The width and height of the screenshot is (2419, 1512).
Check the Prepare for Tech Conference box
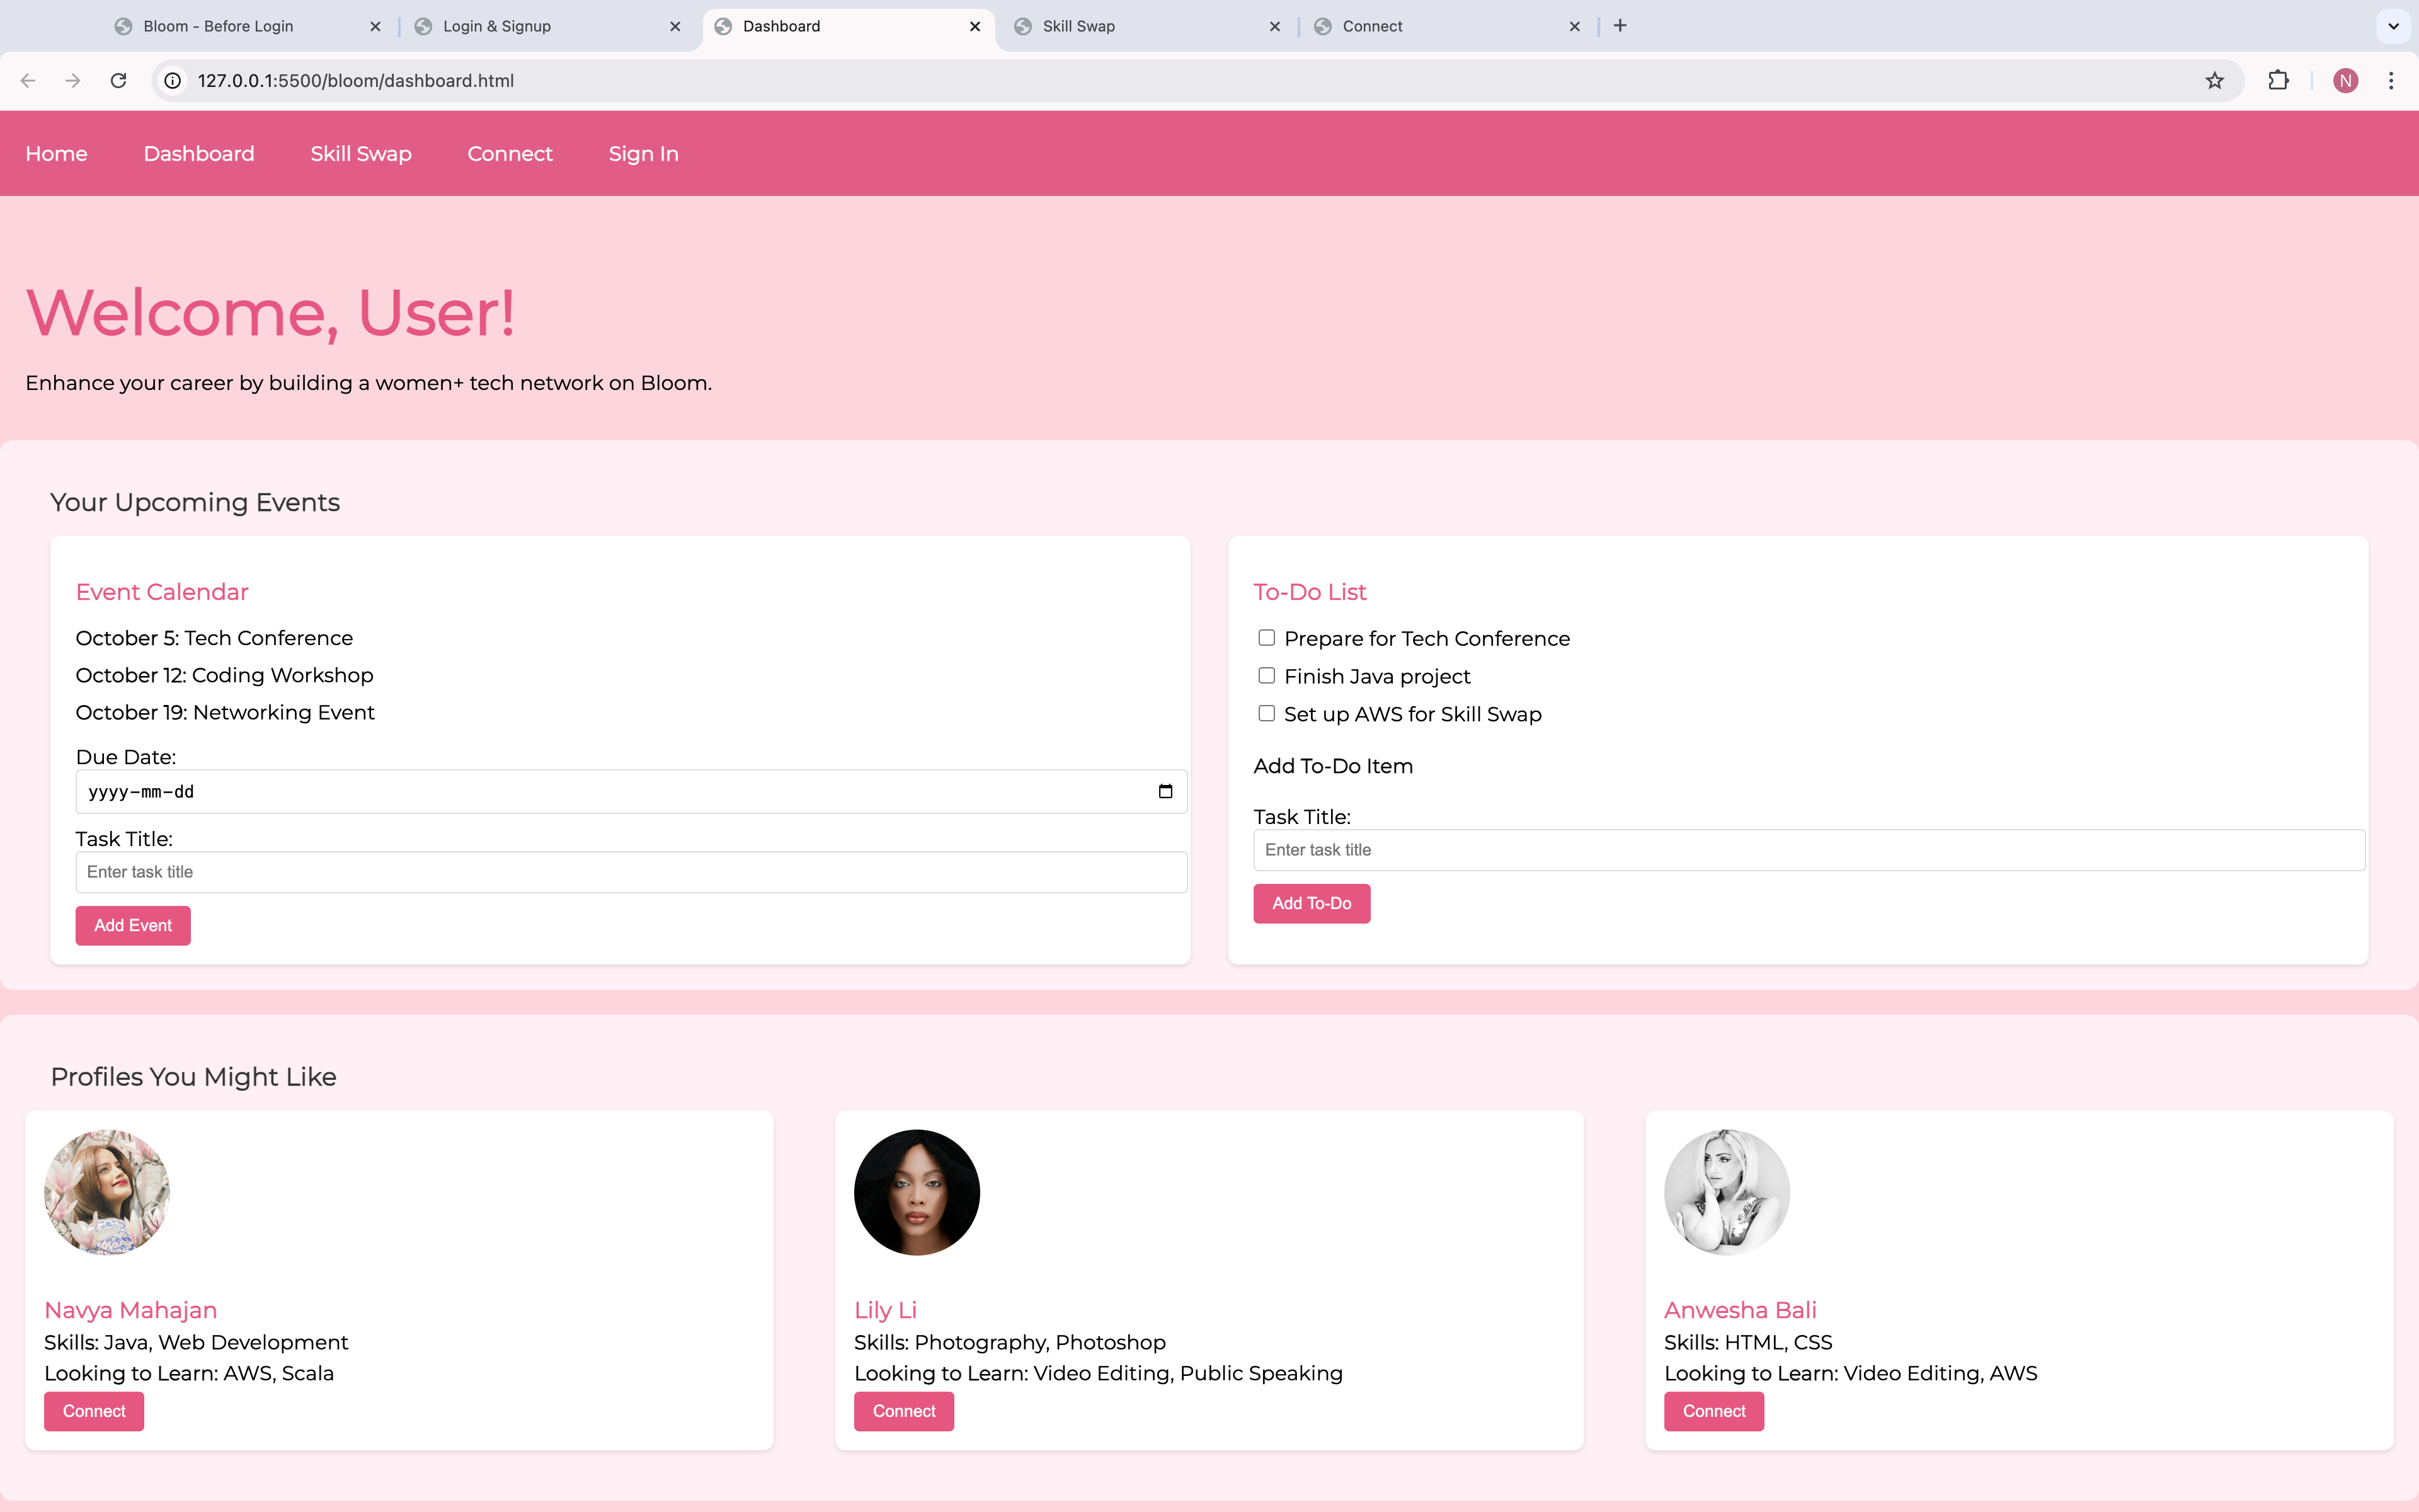pyautogui.click(x=1266, y=638)
